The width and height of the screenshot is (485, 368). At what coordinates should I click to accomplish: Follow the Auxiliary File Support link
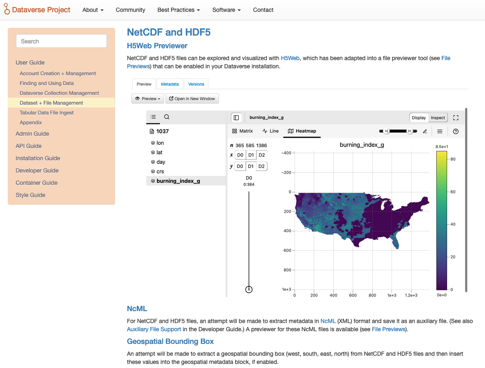(x=154, y=329)
